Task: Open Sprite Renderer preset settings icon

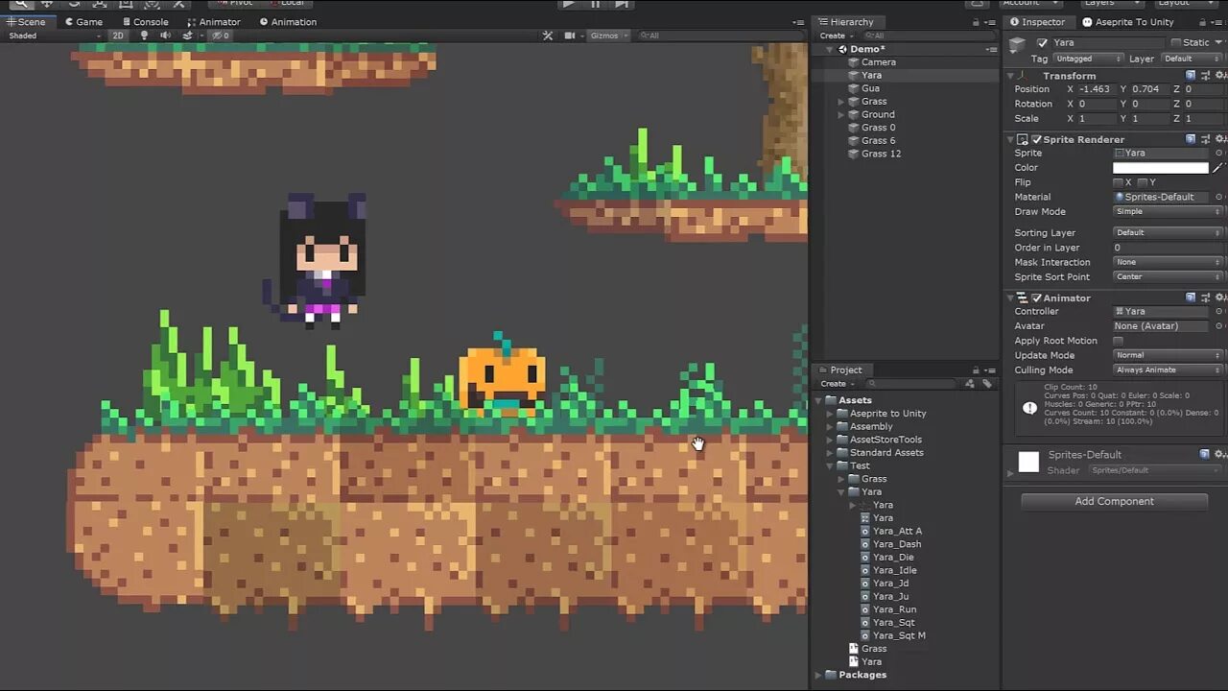Action: pos(1204,139)
